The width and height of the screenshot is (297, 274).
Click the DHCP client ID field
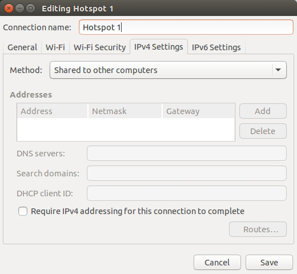[x=187, y=194]
